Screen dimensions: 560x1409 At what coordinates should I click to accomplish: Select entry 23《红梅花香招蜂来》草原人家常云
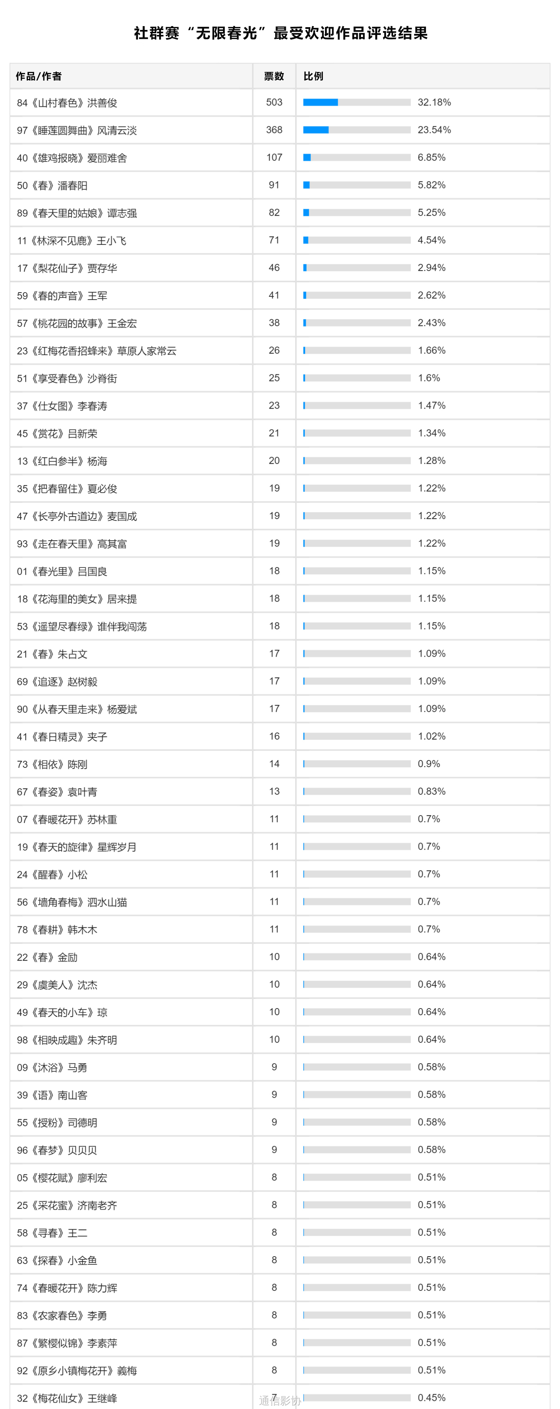click(97, 351)
